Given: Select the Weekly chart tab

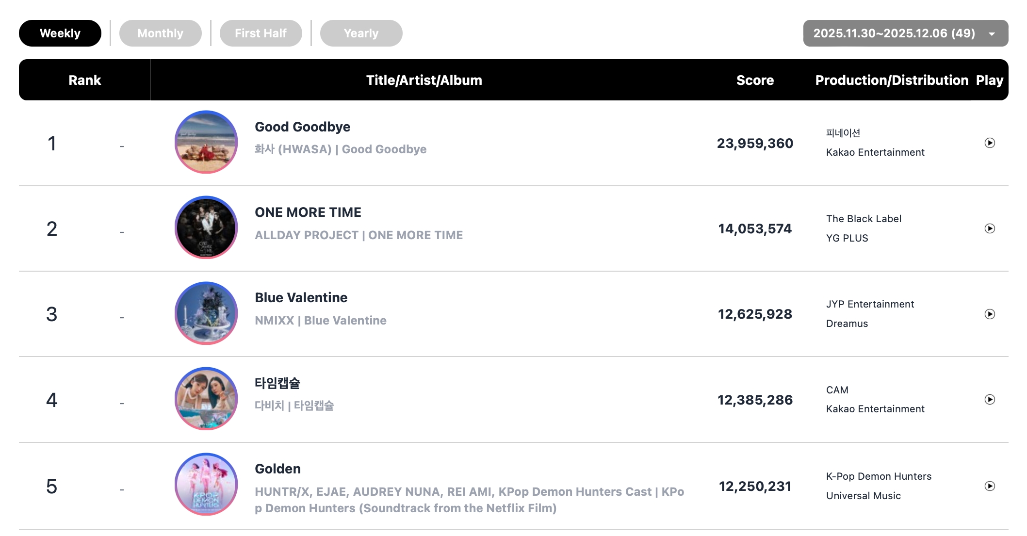Looking at the screenshot, I should [60, 33].
